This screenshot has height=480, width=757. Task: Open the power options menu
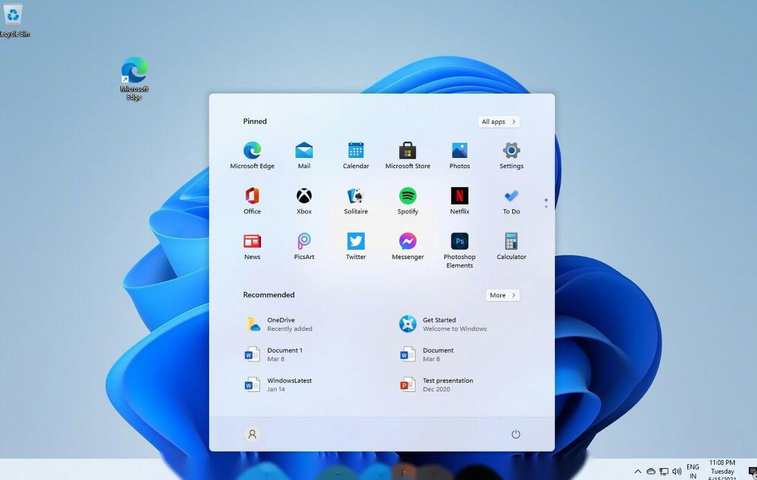(x=516, y=434)
